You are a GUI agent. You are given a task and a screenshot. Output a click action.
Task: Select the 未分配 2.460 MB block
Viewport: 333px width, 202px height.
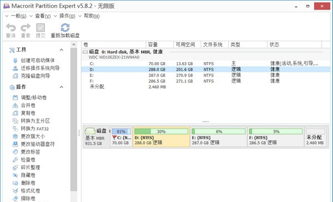coord(315,137)
